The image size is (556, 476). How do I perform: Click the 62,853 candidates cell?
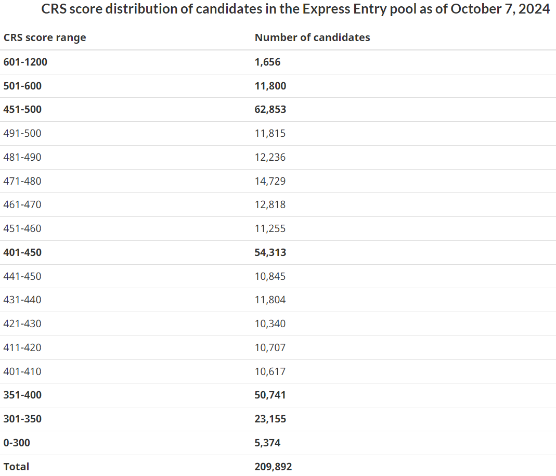[270, 109]
